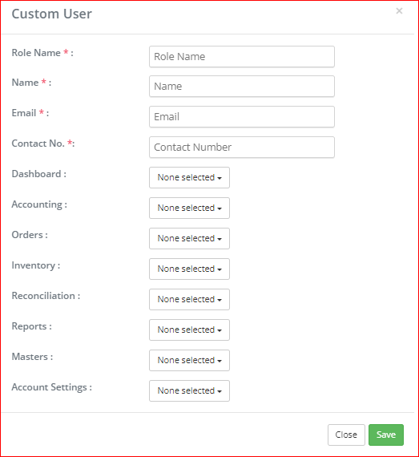The height and width of the screenshot is (457, 419).
Task: Show options in the Reports dropdown
Action: (189, 330)
